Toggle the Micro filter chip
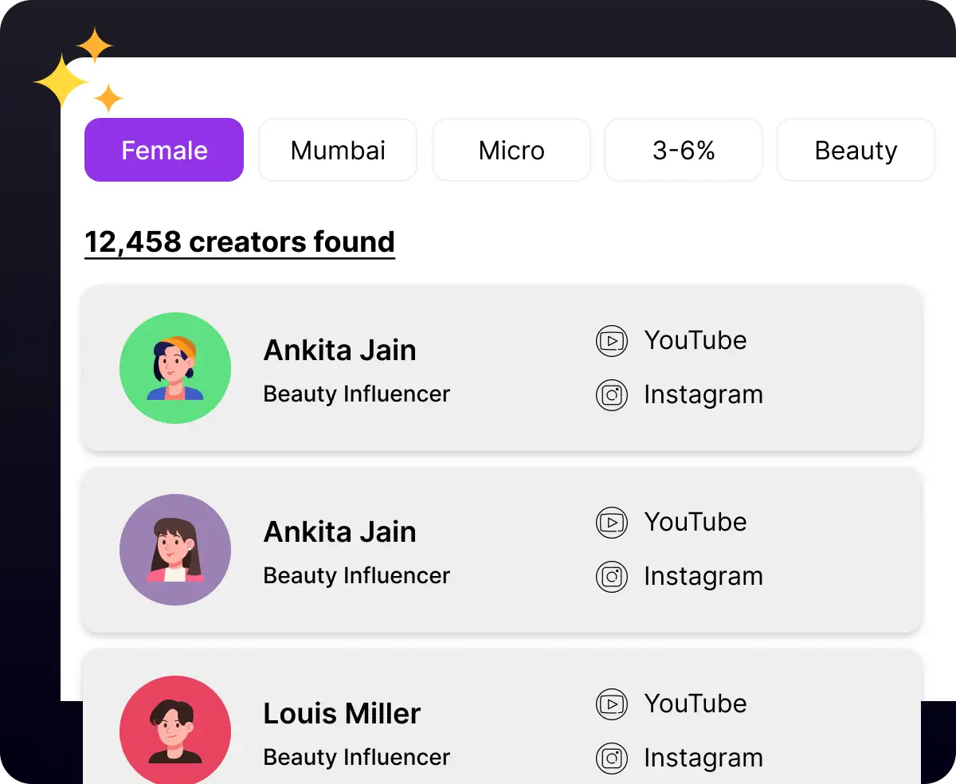 click(x=511, y=150)
